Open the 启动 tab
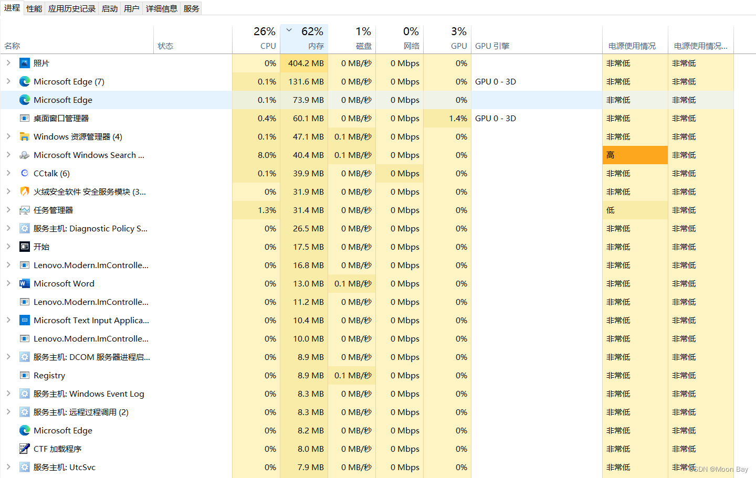 (110, 8)
